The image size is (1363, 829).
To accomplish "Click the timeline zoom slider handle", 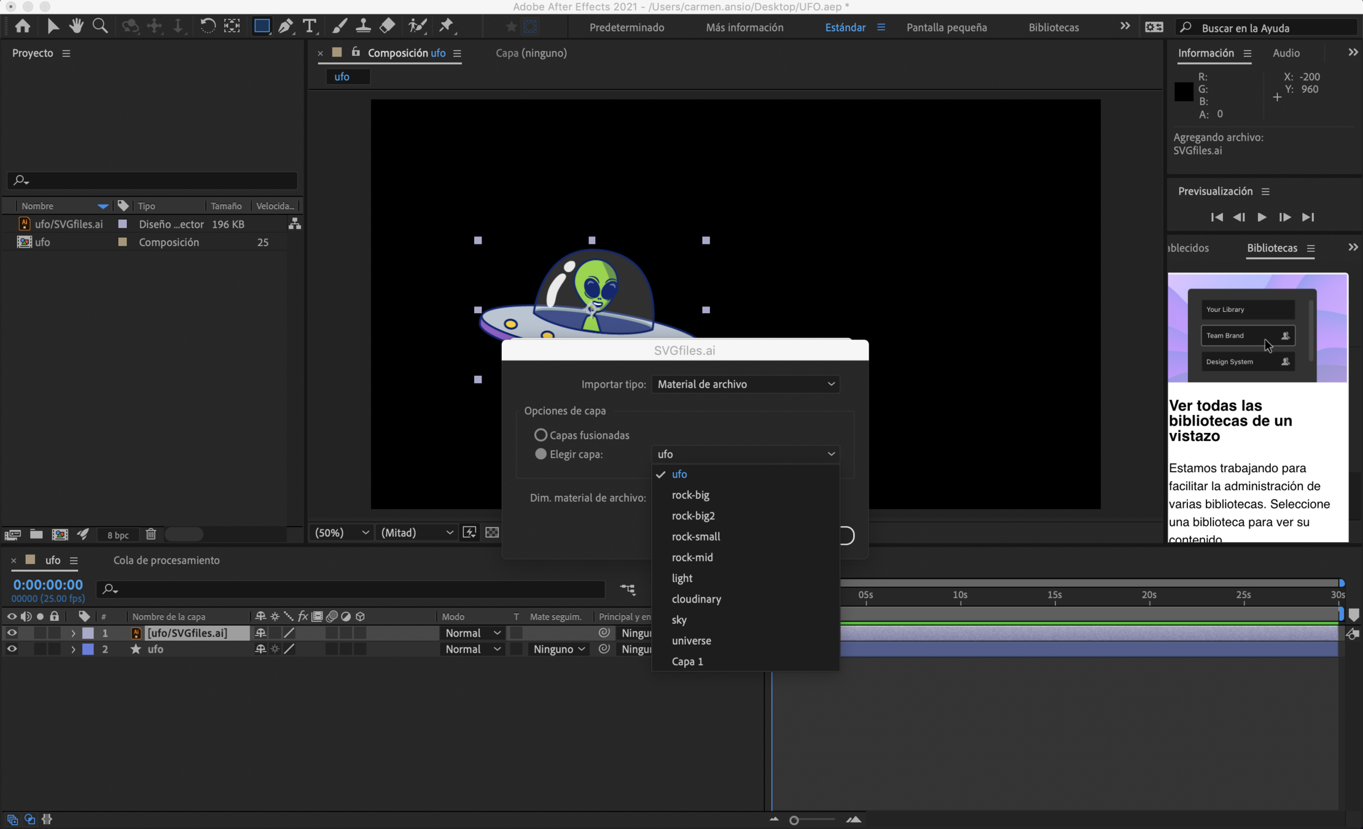I will point(794,820).
